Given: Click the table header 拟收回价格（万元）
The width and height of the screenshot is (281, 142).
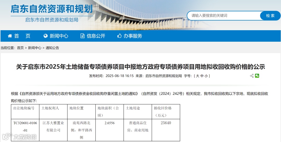Looking at the screenshot, I should click(x=163, y=112).
